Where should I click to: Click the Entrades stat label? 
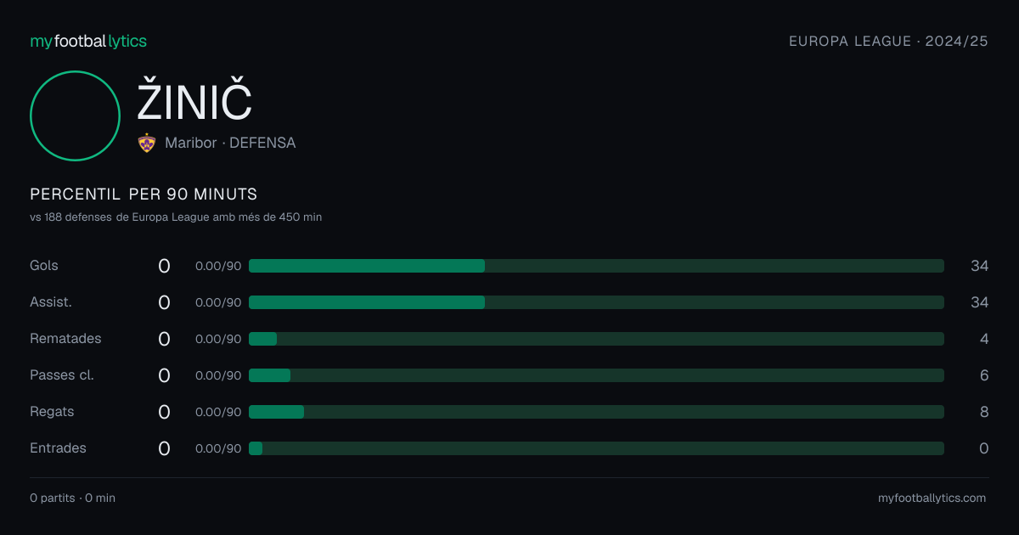point(58,448)
